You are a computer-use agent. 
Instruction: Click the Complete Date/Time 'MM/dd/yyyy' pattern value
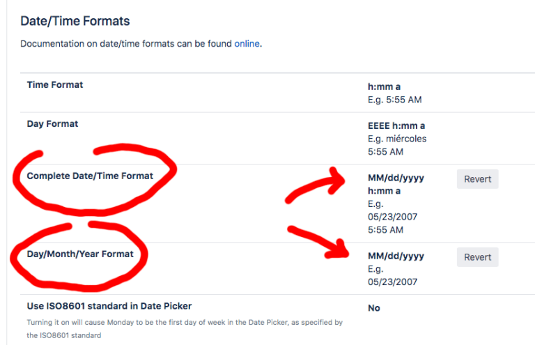(396, 178)
